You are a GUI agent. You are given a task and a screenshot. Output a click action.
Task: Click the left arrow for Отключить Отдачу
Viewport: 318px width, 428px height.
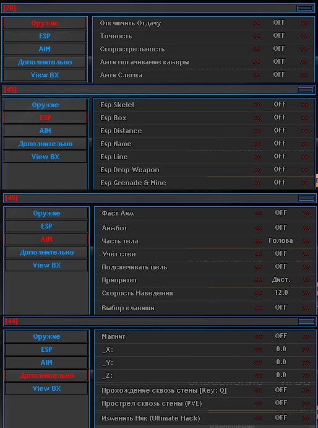(256, 23)
